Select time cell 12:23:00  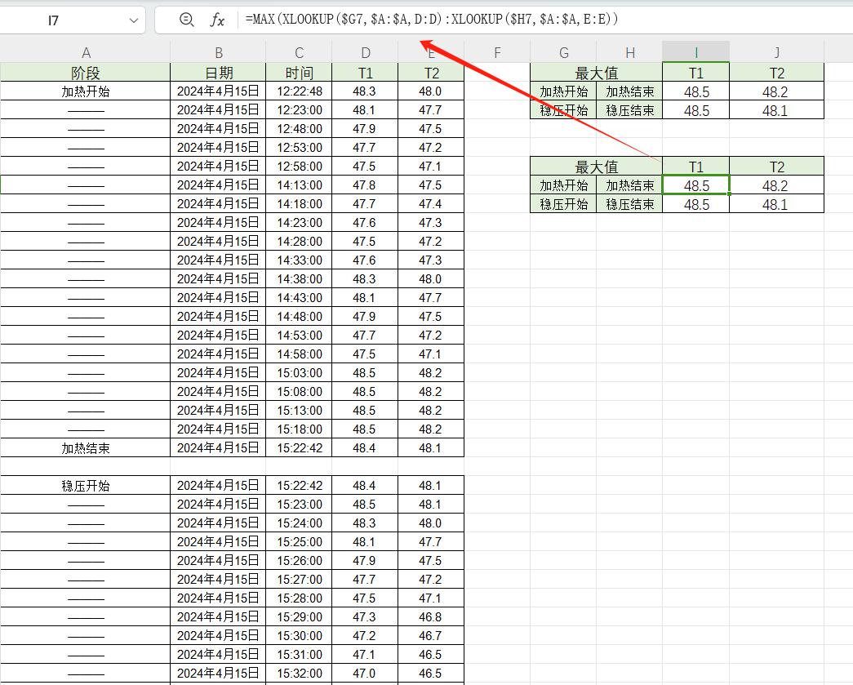[300, 110]
